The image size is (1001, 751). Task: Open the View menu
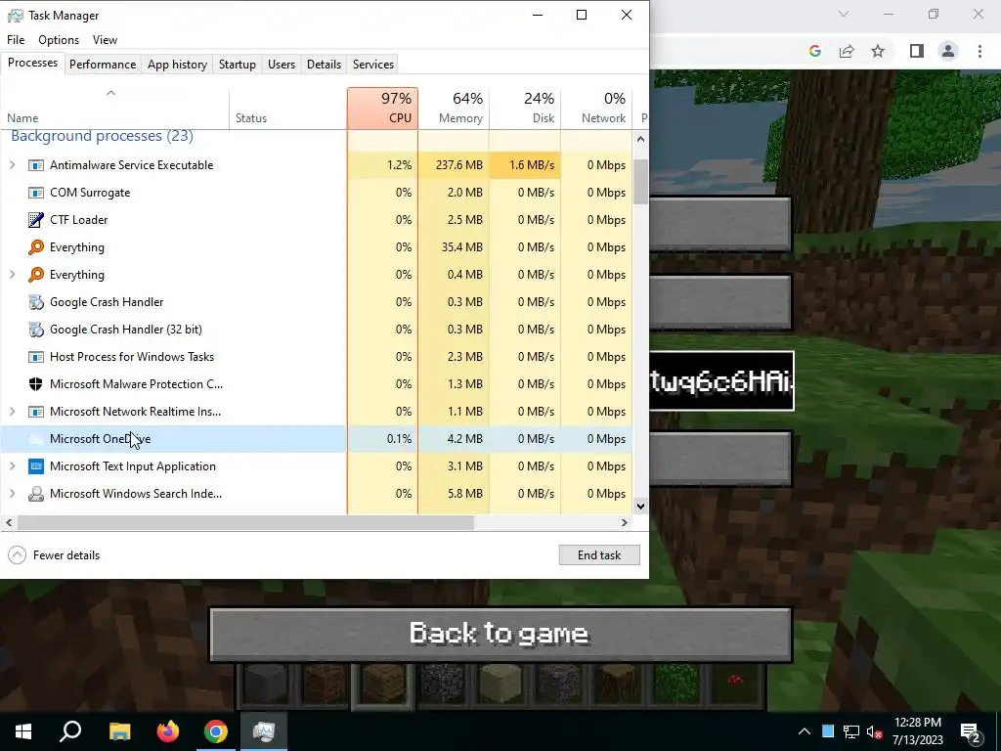[x=105, y=39]
